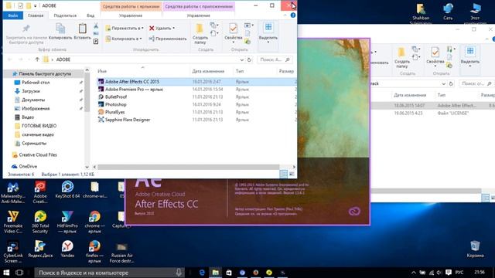Switch to the Главная ribbon tab
Image resolution: width=495 pixels, height=278 pixels.
[36, 15]
